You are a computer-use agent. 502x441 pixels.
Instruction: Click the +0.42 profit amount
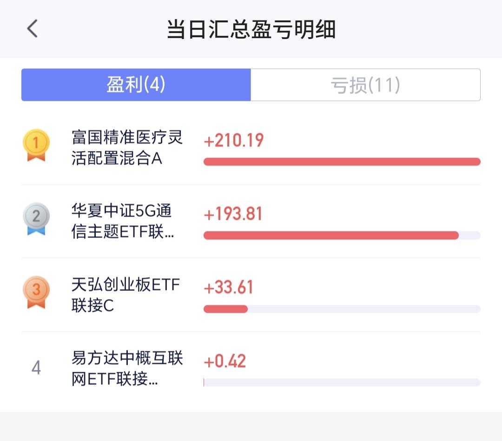[x=225, y=361]
